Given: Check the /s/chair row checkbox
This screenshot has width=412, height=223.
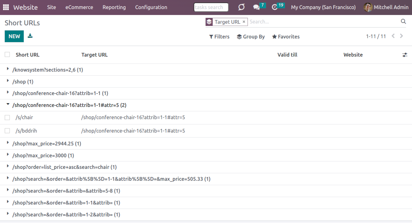Looking at the screenshot, I should (7, 118).
